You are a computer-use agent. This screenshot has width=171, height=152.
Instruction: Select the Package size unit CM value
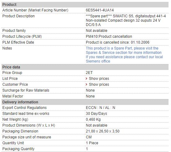(x=89, y=137)
